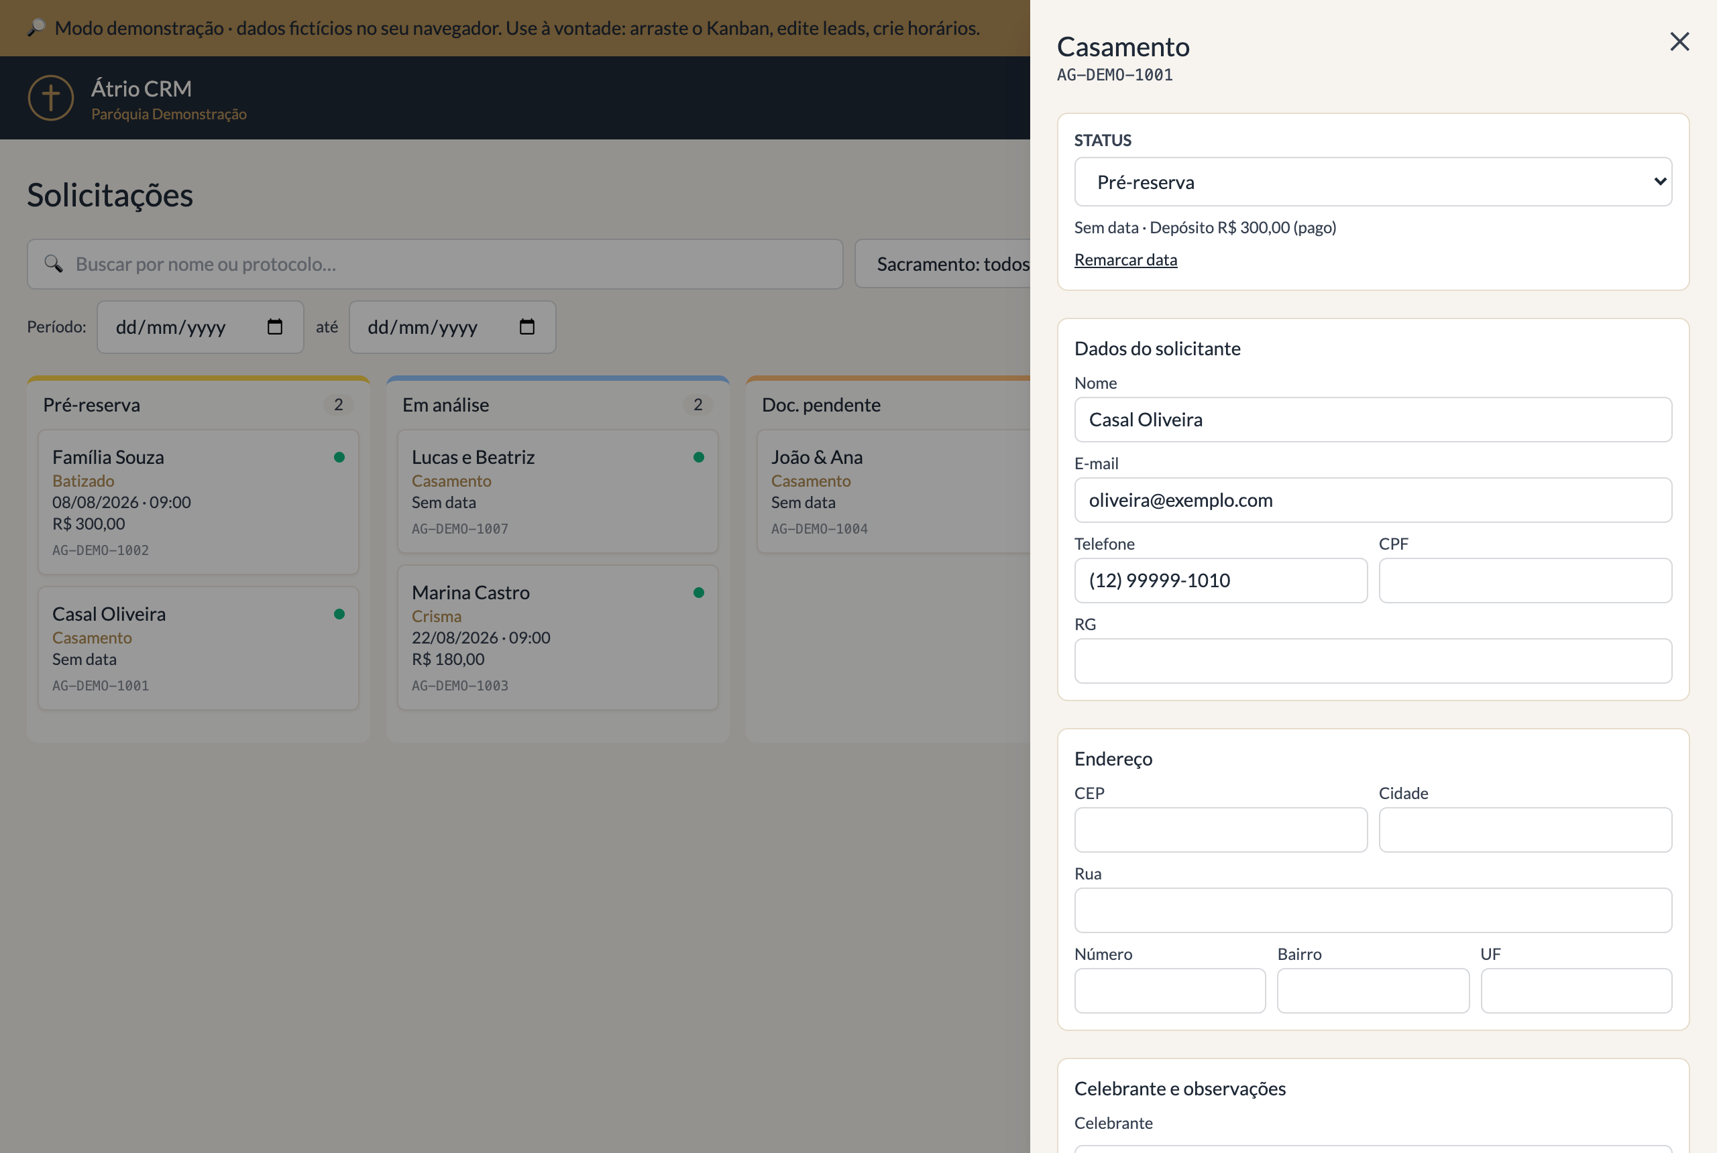Focus the Buscar por nome ou protocolo field
1717x1153 pixels.
(x=435, y=264)
